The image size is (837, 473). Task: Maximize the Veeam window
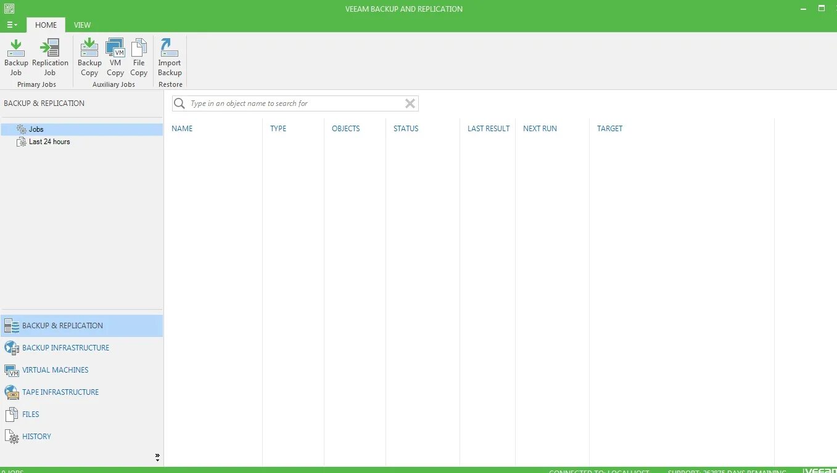821,8
